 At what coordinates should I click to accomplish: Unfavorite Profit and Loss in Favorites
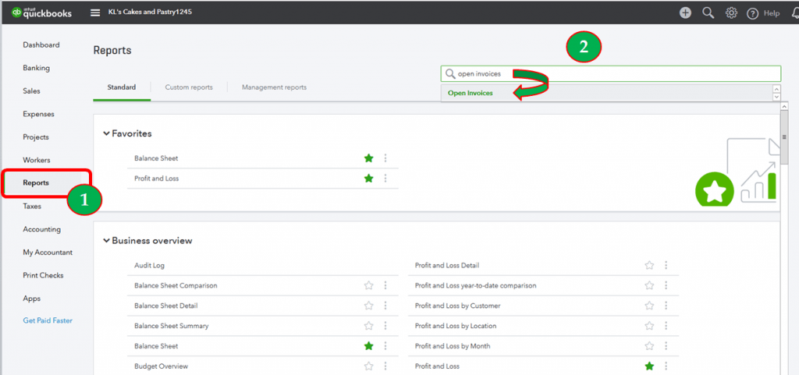[369, 179]
